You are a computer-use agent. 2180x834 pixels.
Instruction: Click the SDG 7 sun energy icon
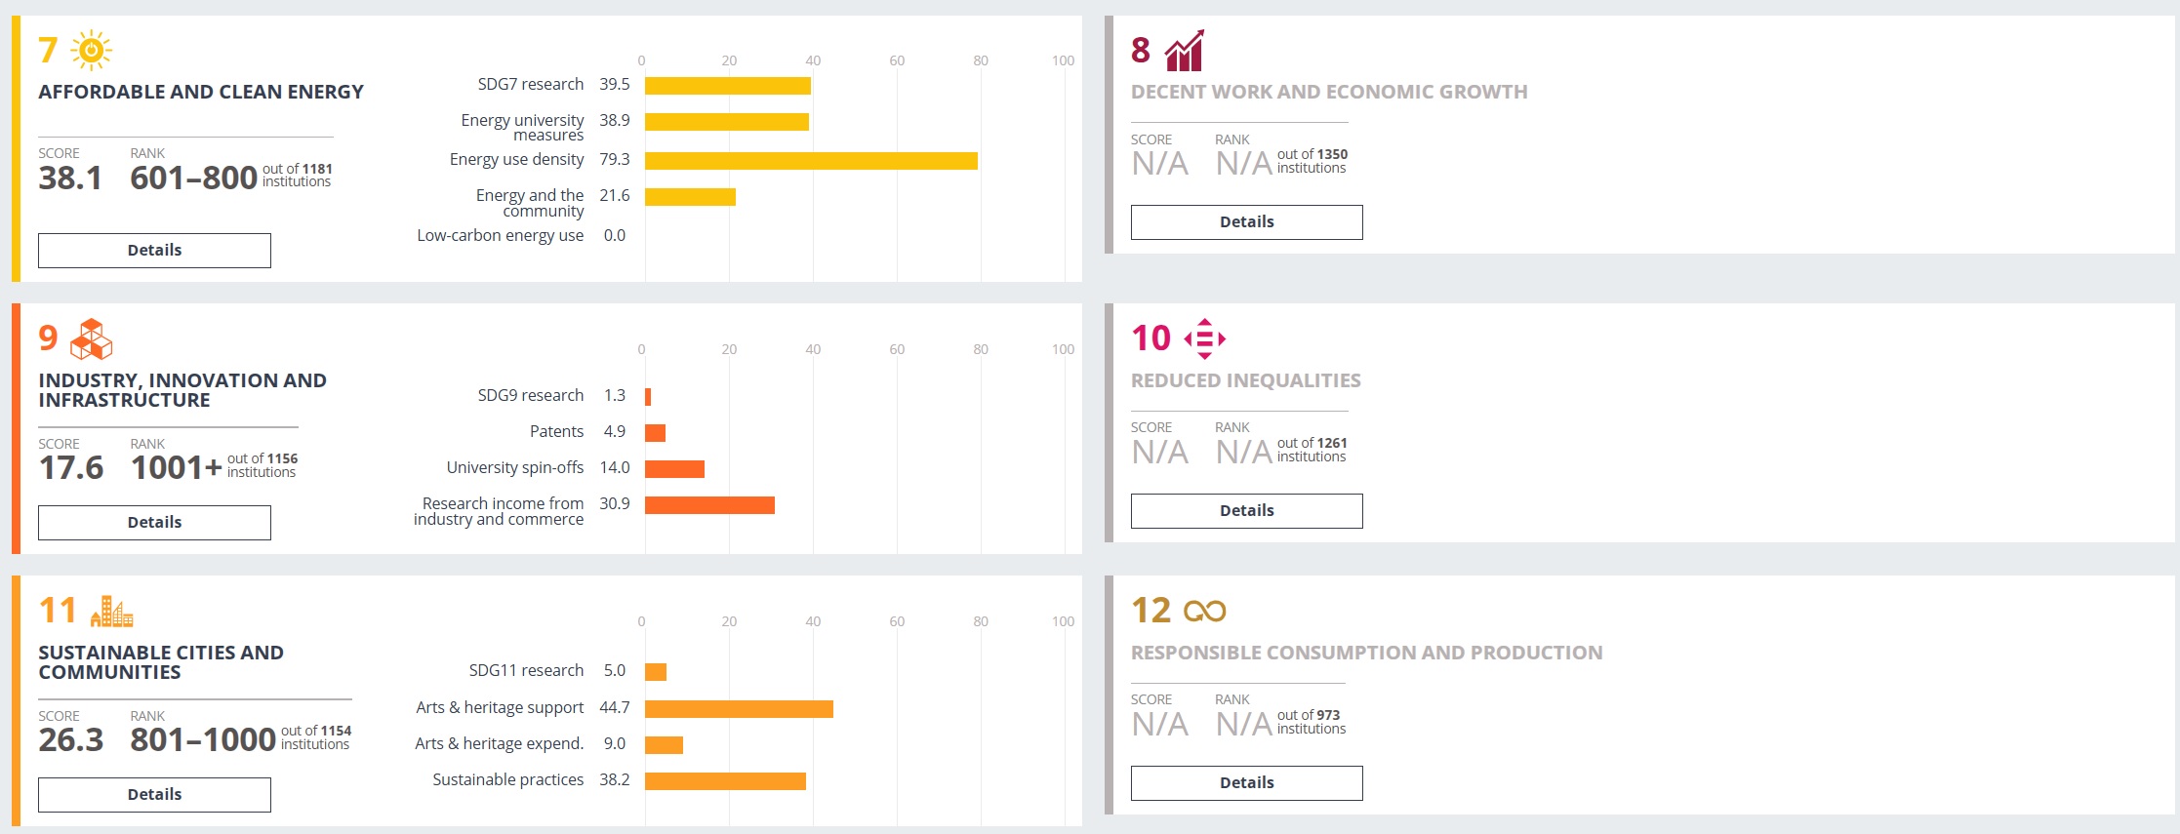click(x=92, y=50)
